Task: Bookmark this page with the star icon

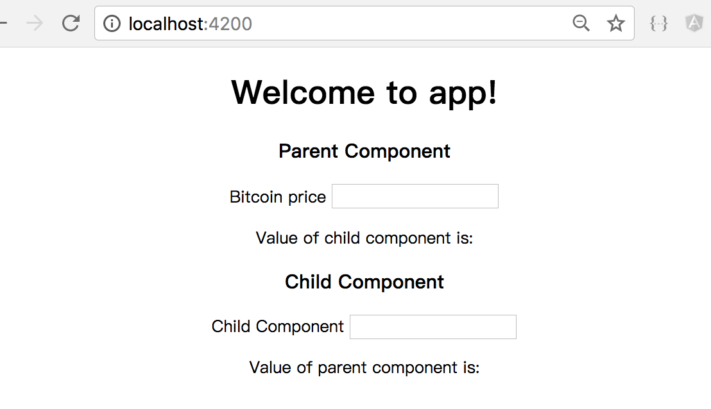Action: tap(616, 24)
